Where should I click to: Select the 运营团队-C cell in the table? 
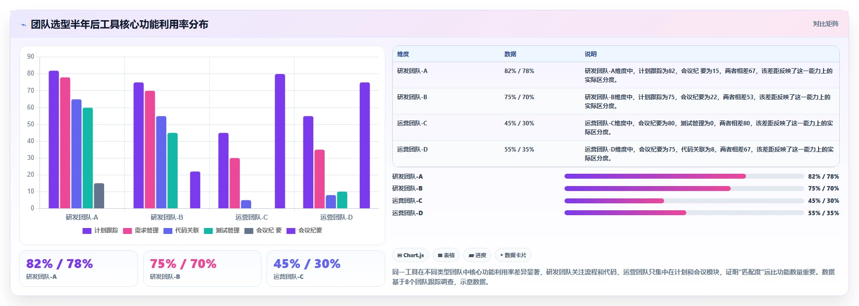[x=412, y=123]
